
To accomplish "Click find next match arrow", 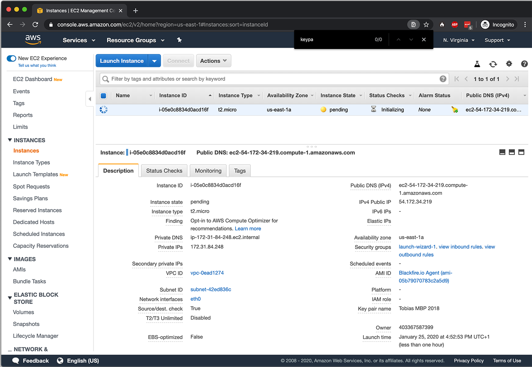I will point(411,39).
